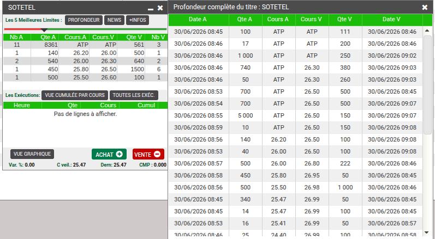The image size is (435, 239).
Task: Select the 111 ask quantity cell
Action: [345, 32]
